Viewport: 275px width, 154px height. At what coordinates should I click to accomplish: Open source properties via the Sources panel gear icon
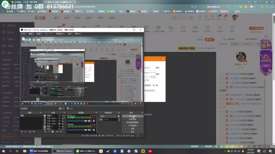click(x=53, y=132)
